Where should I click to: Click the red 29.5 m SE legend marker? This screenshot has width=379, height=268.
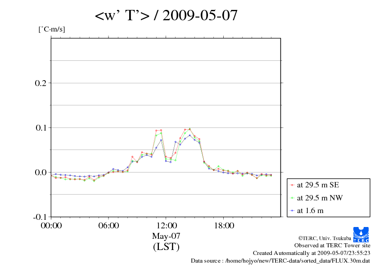[292, 185]
